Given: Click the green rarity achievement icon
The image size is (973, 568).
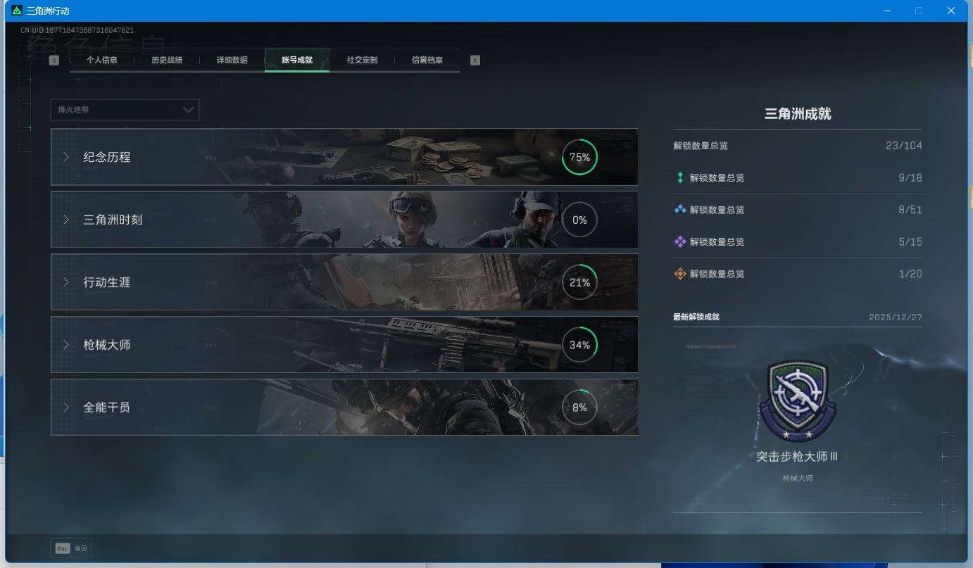Looking at the screenshot, I should (680, 178).
